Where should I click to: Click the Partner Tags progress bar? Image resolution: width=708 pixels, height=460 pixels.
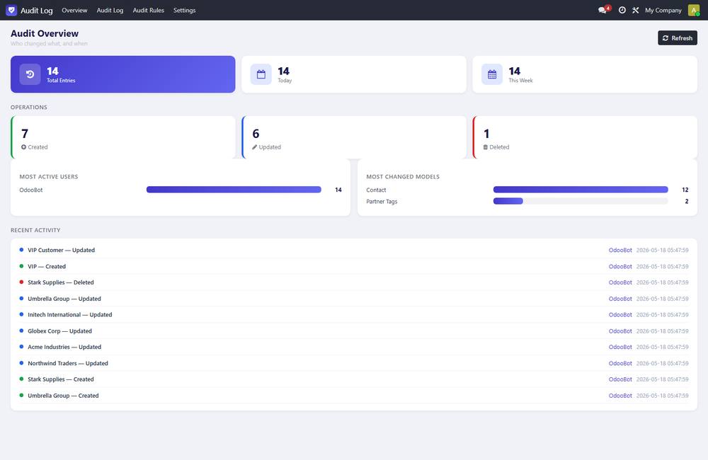click(x=581, y=201)
